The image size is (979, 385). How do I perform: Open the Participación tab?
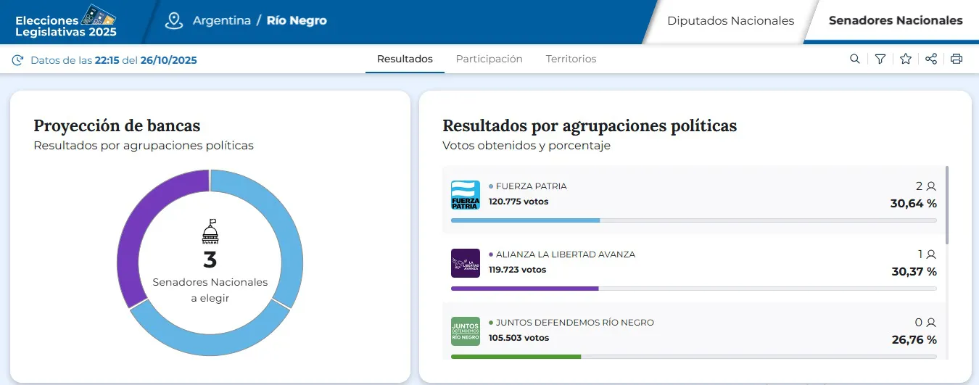489,59
